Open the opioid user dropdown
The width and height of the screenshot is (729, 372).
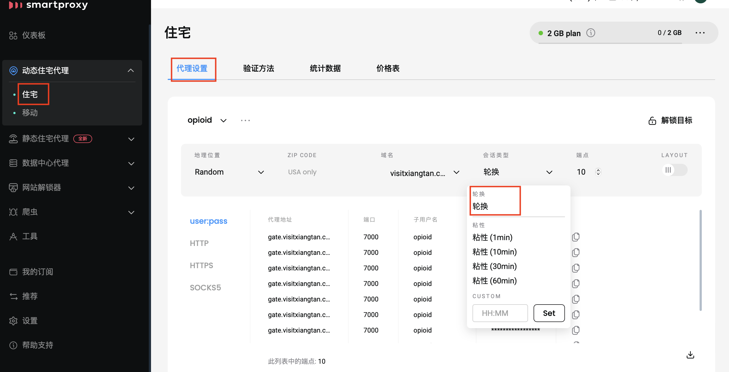click(207, 120)
